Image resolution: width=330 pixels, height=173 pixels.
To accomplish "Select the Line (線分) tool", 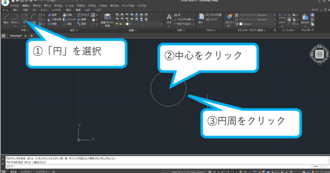I will (6, 18).
